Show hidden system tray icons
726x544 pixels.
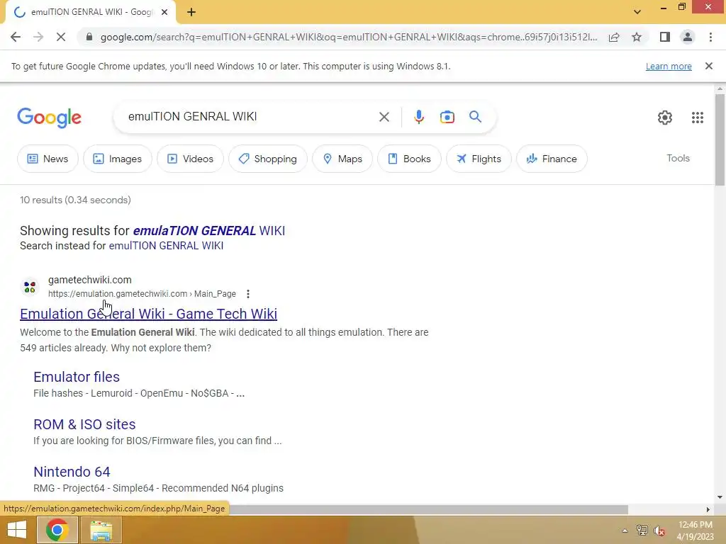click(625, 530)
